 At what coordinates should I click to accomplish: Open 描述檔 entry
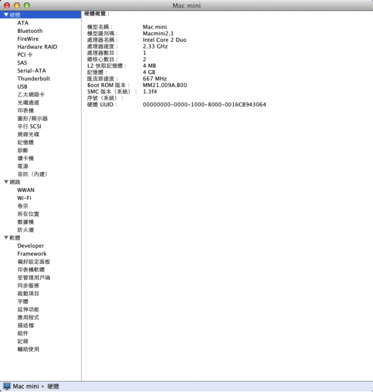26,325
